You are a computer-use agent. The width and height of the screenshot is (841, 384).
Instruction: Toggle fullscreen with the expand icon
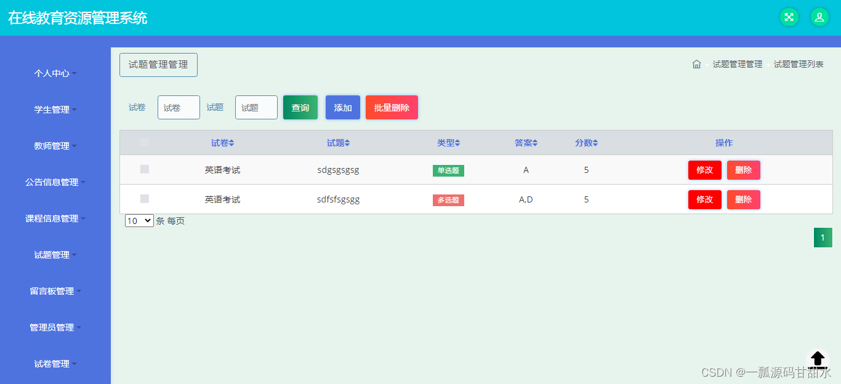[x=789, y=17]
